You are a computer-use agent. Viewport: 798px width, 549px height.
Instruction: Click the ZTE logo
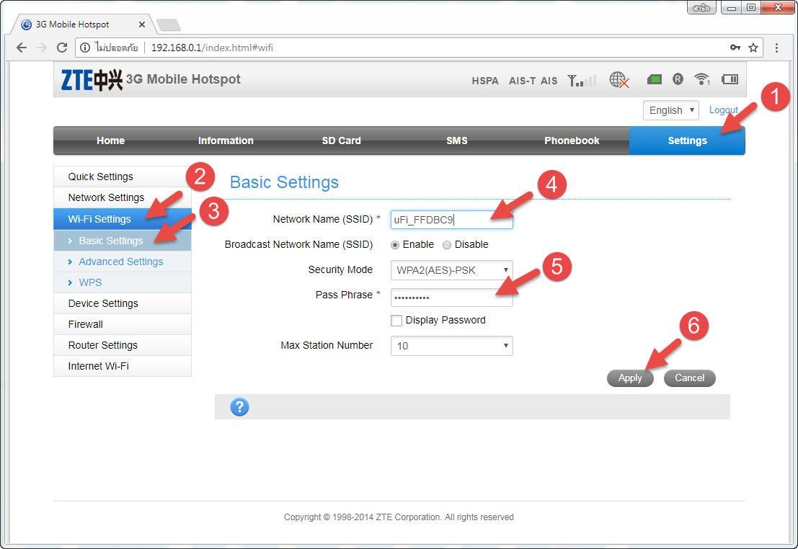[x=92, y=79]
